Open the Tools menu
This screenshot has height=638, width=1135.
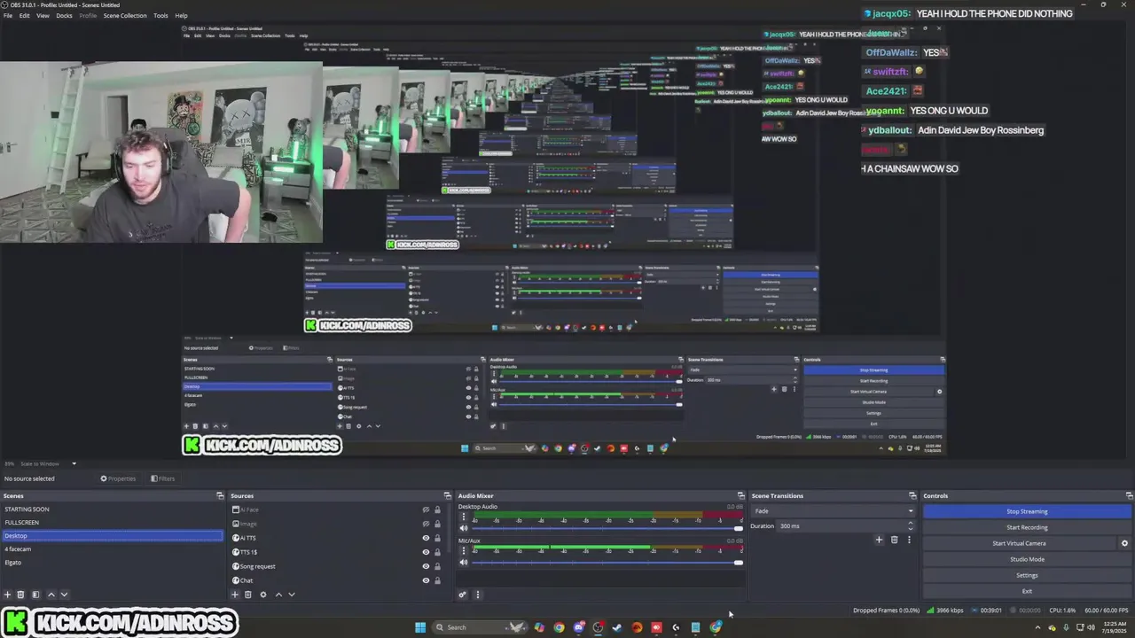160,15
